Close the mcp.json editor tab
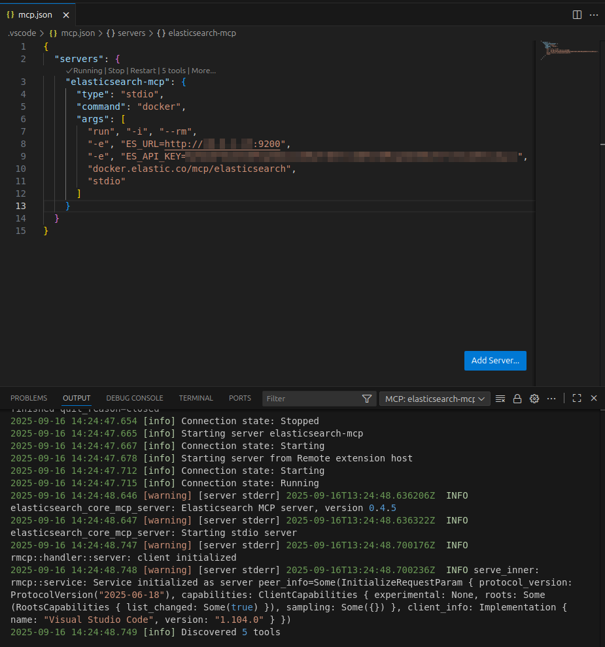The height and width of the screenshot is (647, 605). [x=65, y=14]
